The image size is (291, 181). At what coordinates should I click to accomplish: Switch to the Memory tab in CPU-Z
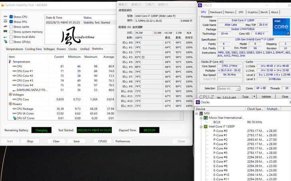(x=229, y=12)
